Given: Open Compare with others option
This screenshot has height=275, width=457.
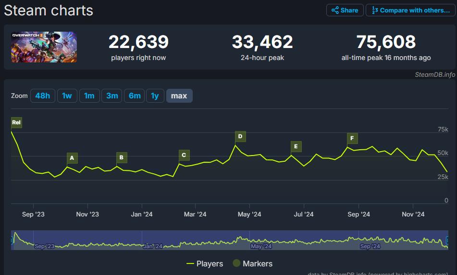Looking at the screenshot, I should 410,10.
